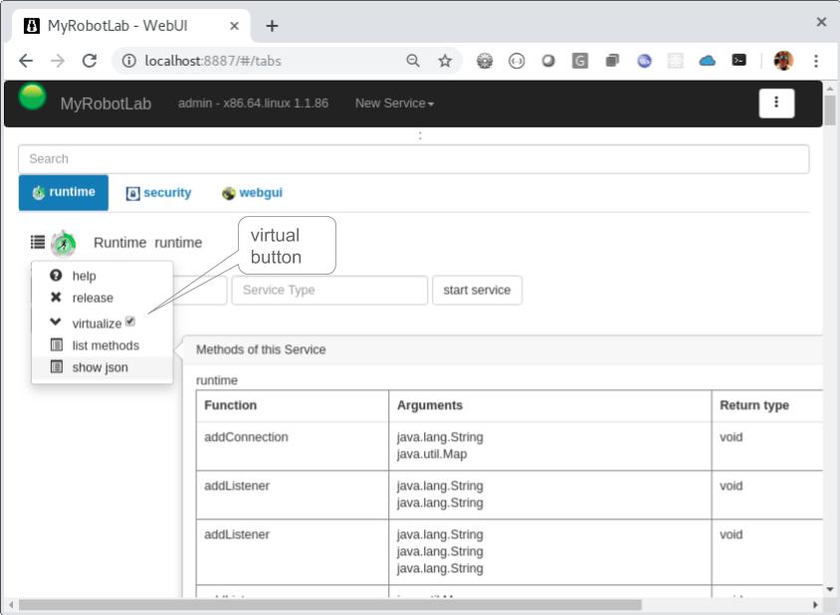Choose show json in the menu
The width and height of the screenshot is (840, 615).
point(102,367)
